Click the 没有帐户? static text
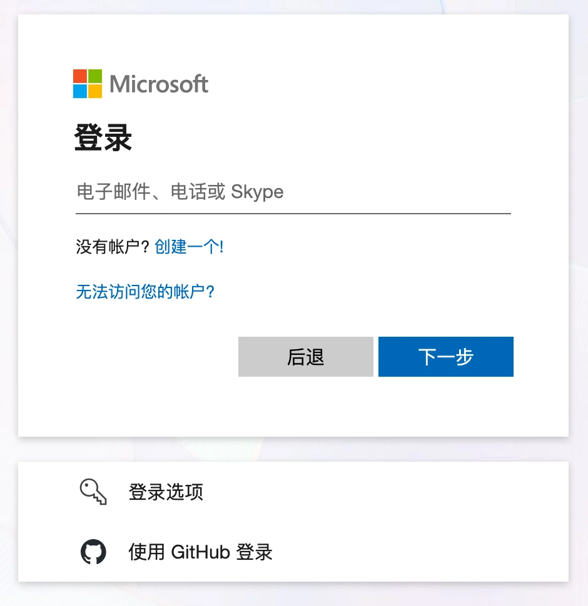Viewport: 588px width, 606px height. tap(113, 247)
